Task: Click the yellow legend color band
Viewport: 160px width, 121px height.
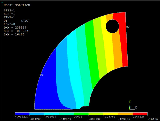Action: 111,114
